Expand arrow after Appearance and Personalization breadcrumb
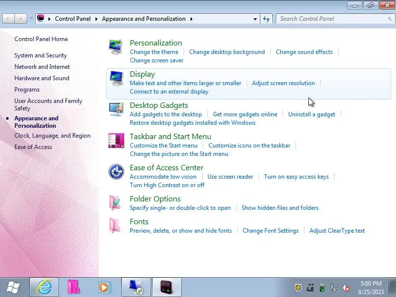 click(x=192, y=19)
